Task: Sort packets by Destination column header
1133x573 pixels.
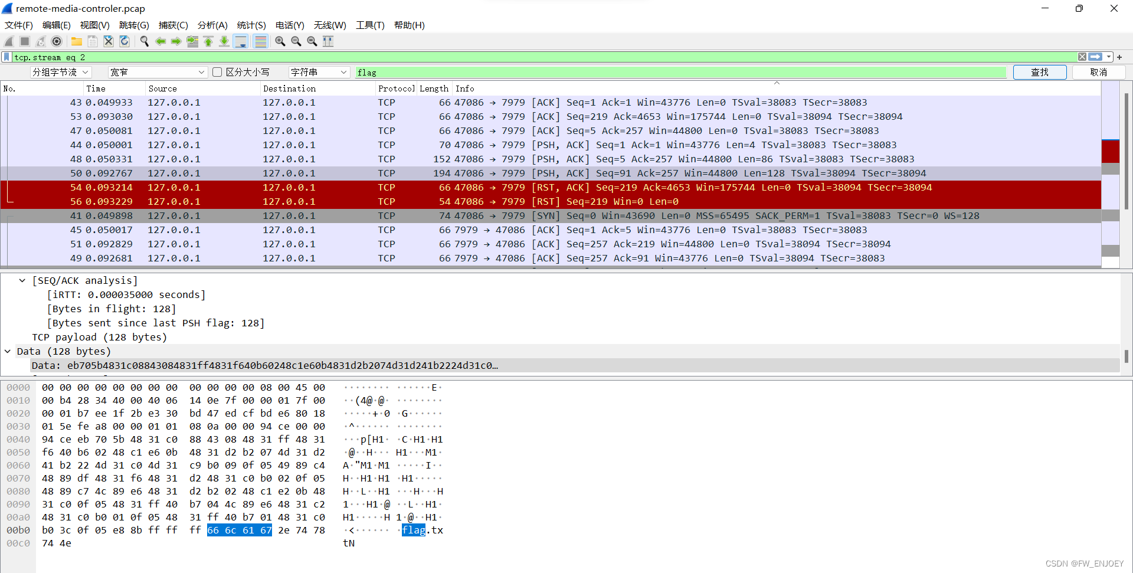Action: tap(317, 89)
